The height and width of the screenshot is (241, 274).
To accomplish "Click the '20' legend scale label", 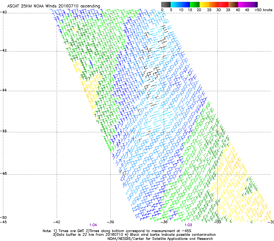I will (199, 10).
